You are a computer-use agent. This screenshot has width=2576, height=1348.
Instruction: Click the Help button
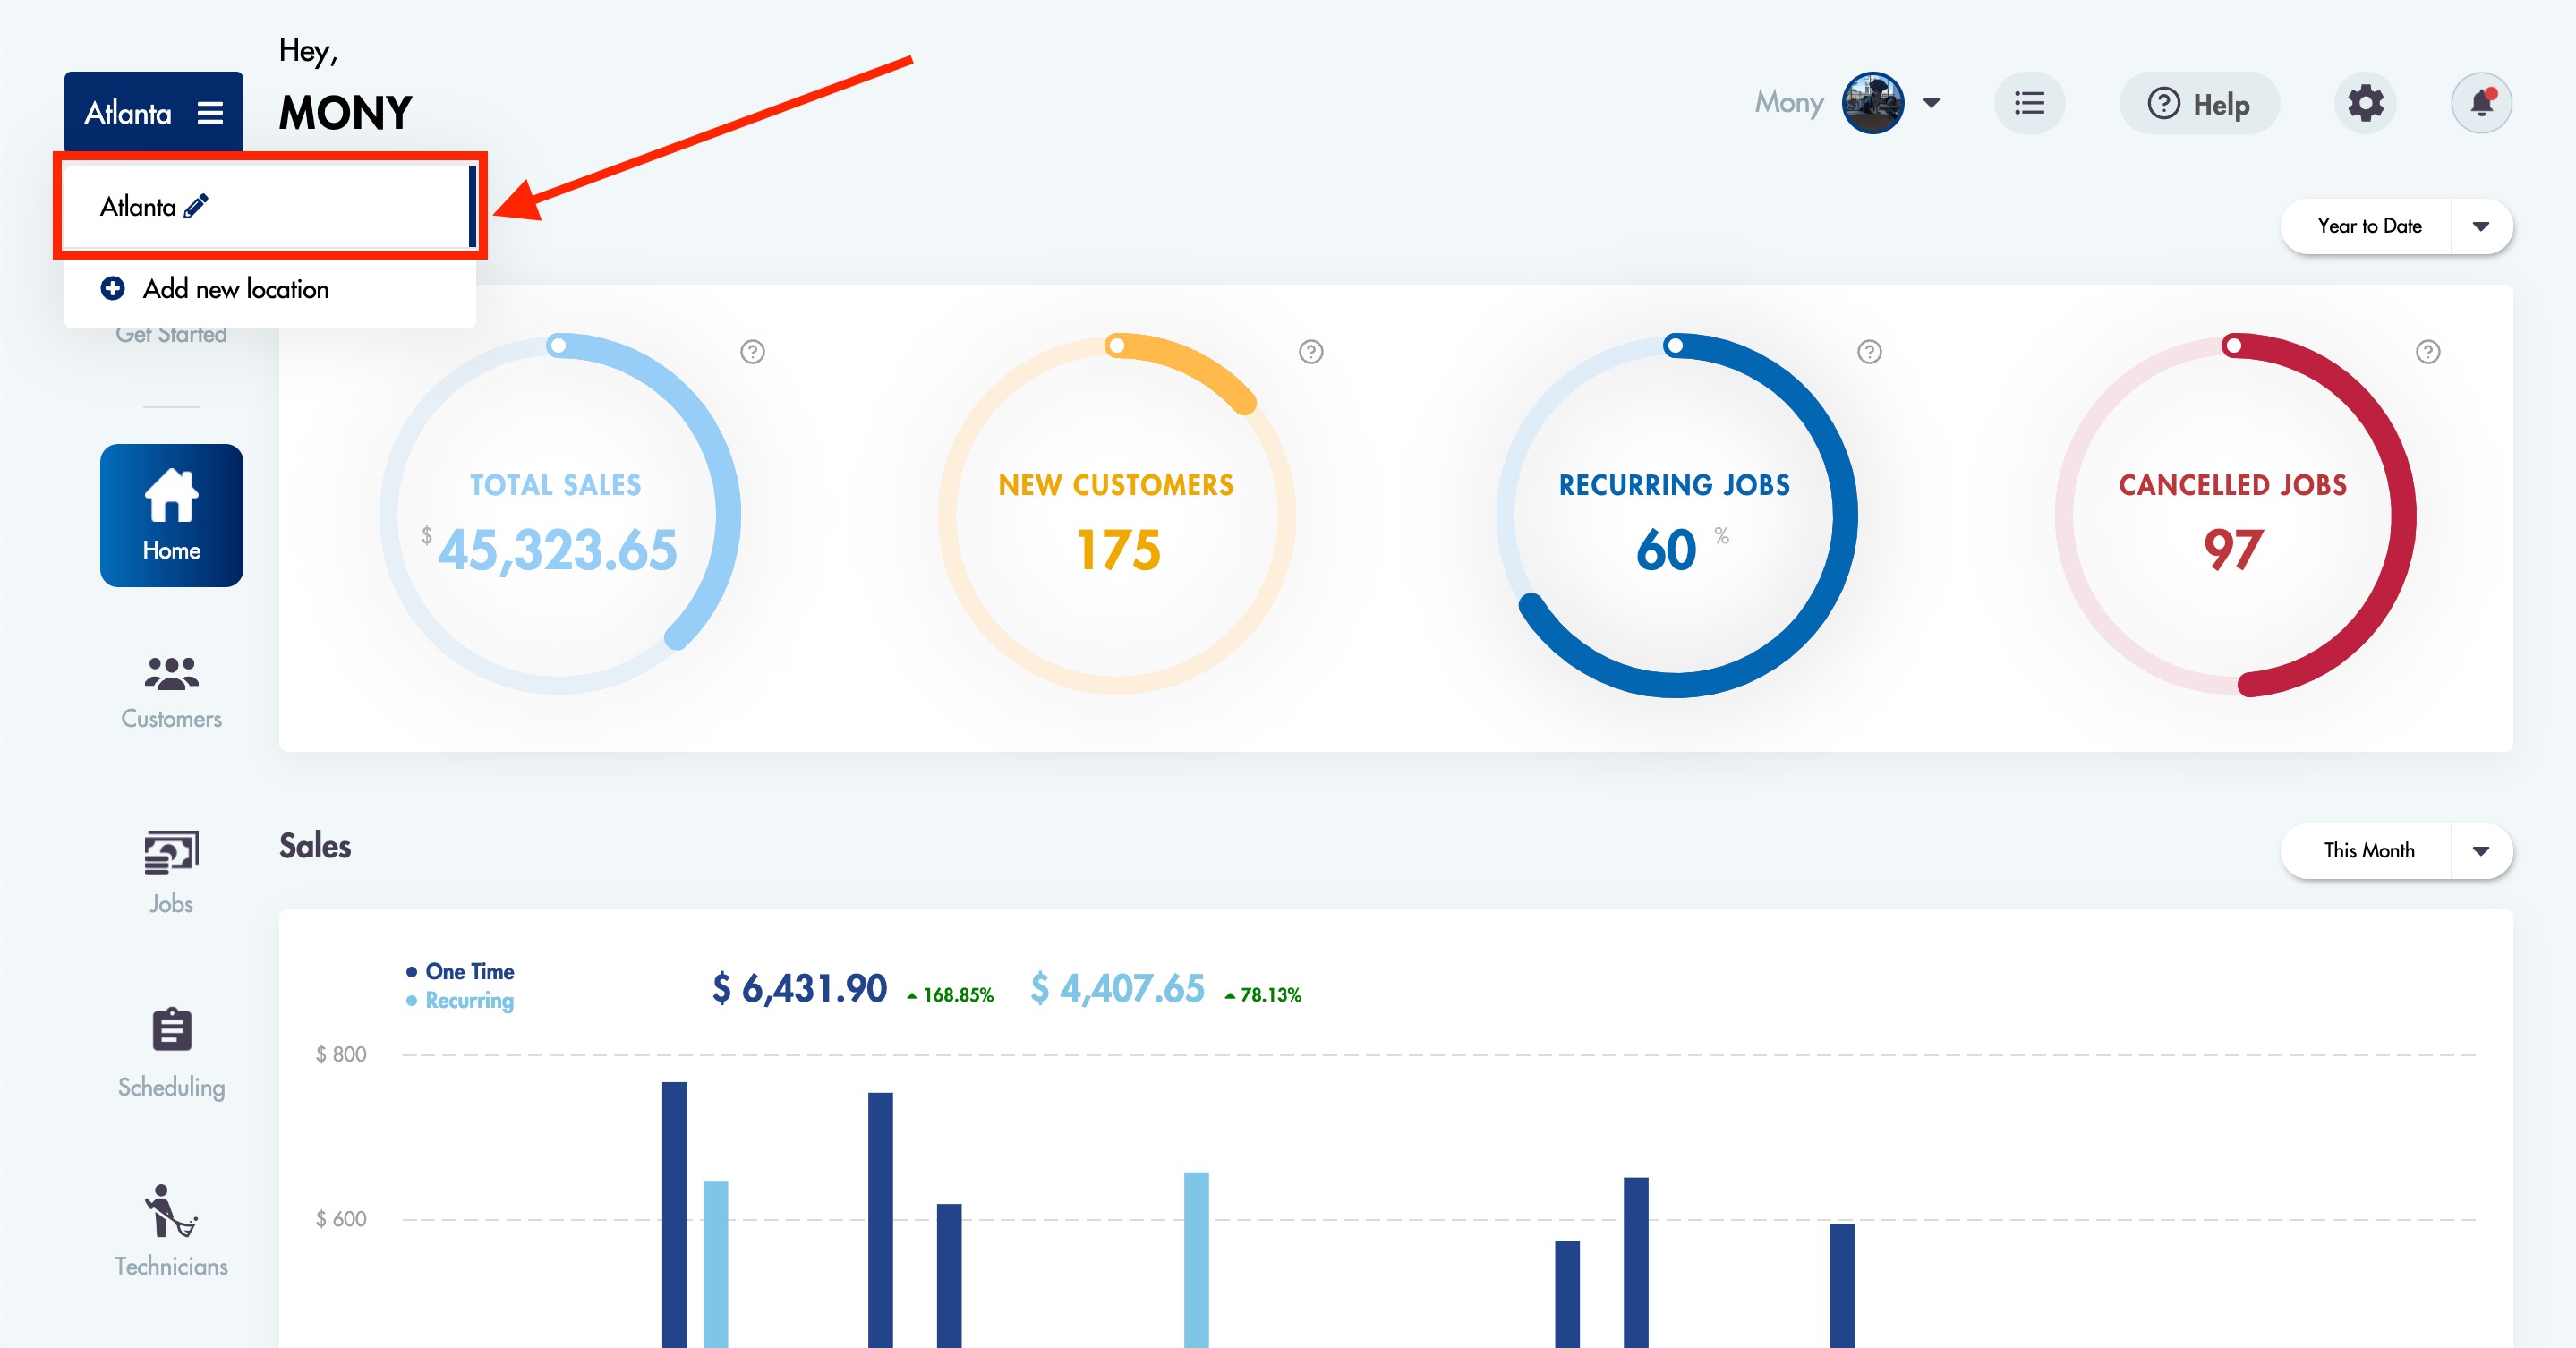(x=2199, y=103)
